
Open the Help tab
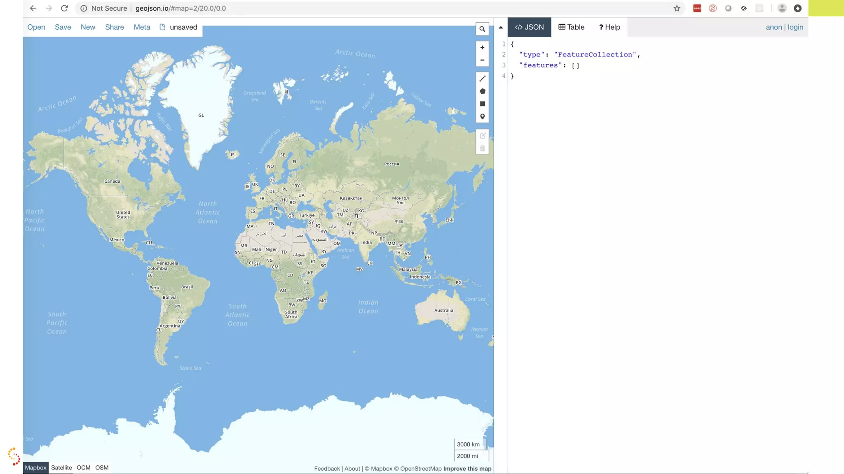coord(609,27)
